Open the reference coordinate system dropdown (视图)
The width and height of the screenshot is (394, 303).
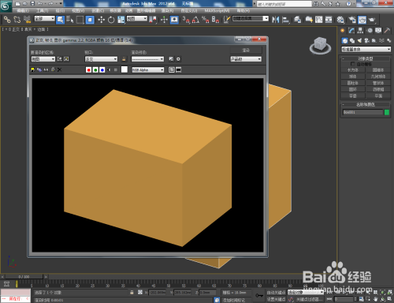(x=137, y=19)
